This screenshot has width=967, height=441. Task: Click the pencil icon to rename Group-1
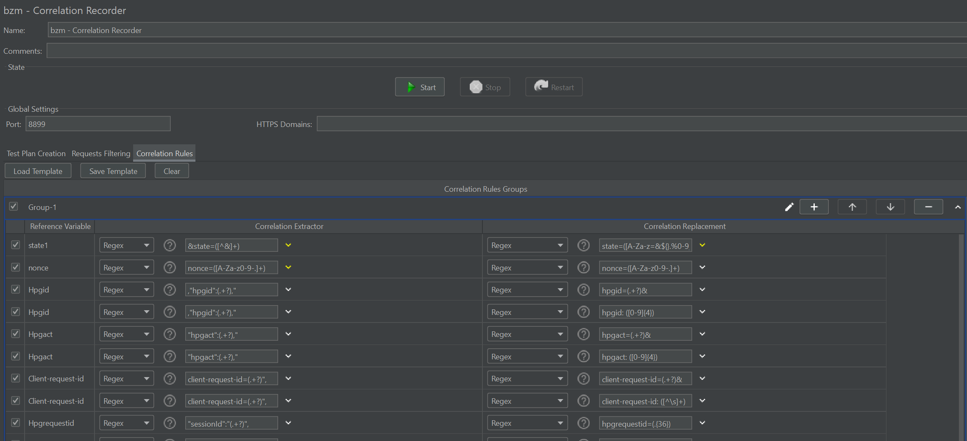[789, 207]
